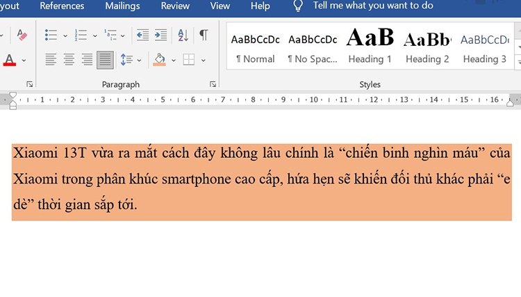
Task: Open the Bullets library dropdown arrow
Action: 65,35
